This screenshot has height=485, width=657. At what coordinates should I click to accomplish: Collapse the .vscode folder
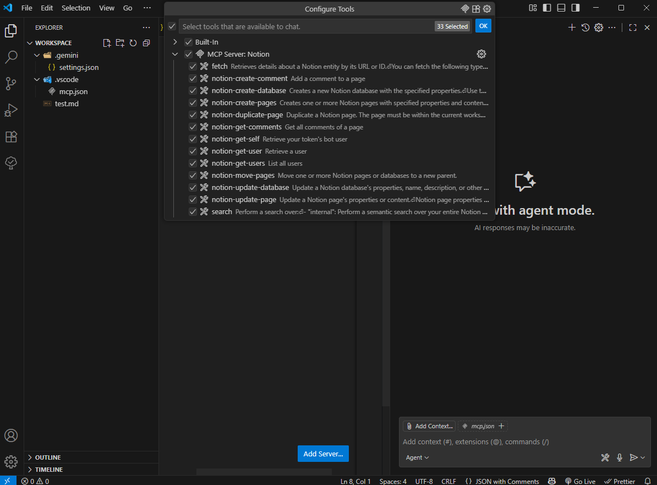coord(37,79)
